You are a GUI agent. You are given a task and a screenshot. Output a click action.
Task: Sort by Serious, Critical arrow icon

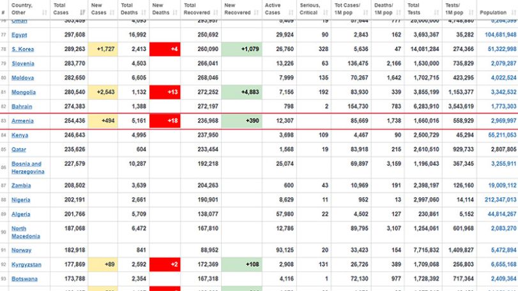pos(325,13)
